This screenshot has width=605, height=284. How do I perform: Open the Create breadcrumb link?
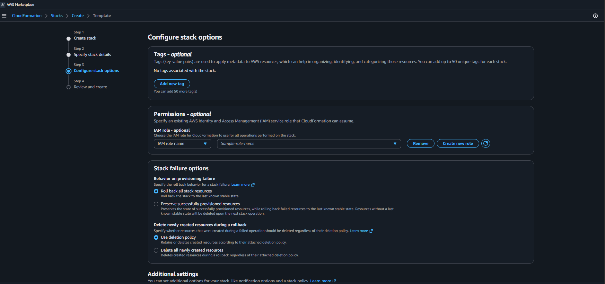coord(78,16)
